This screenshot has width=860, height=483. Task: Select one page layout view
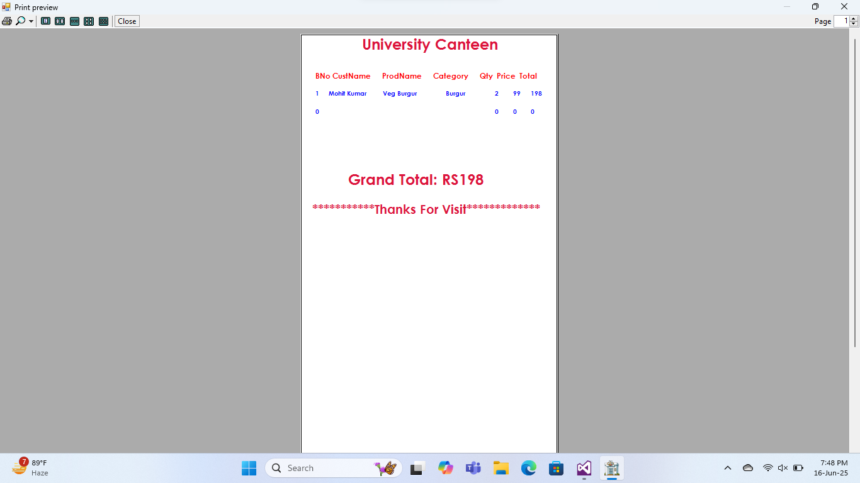click(x=45, y=21)
